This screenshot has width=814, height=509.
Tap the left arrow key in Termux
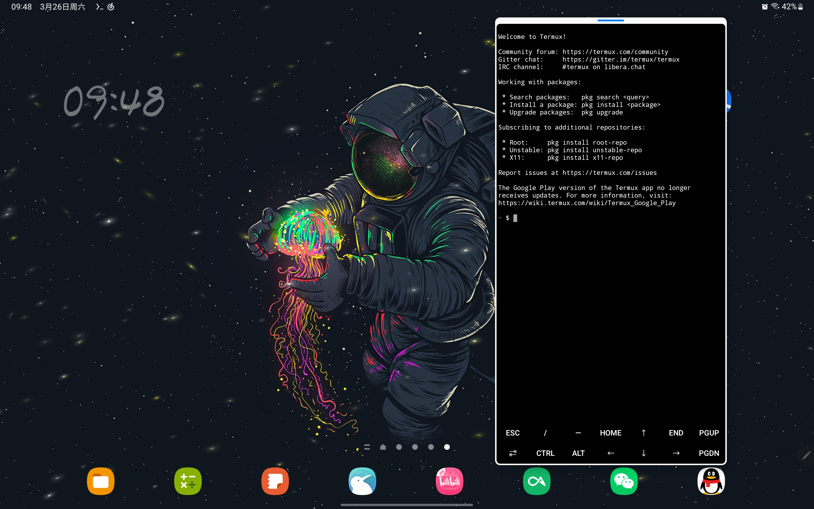click(x=610, y=453)
